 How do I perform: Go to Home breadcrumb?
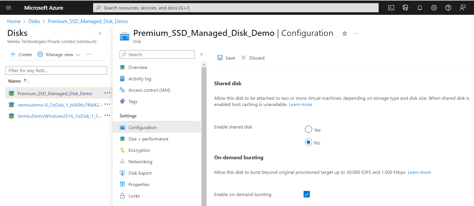(14, 21)
